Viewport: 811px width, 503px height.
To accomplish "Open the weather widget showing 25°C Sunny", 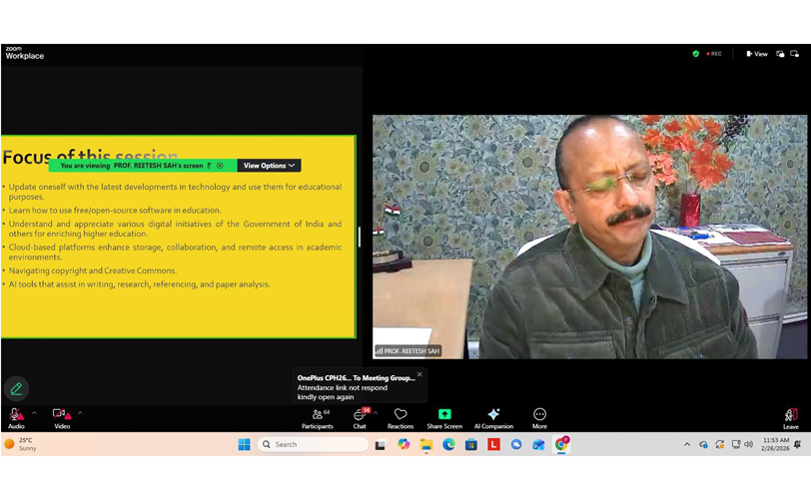I will click(21, 444).
